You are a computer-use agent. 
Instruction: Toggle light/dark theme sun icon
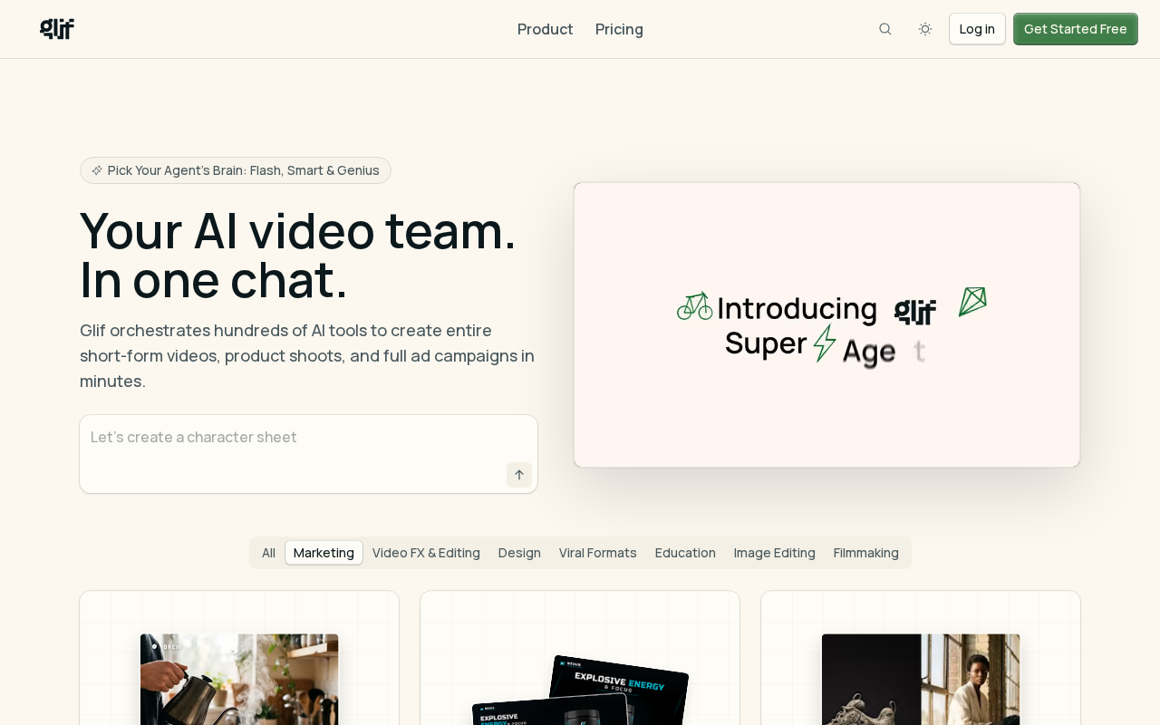tap(925, 29)
